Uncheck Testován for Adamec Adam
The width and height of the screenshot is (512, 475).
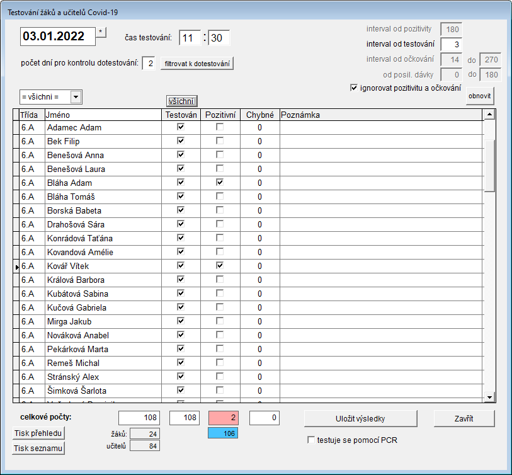coord(181,127)
